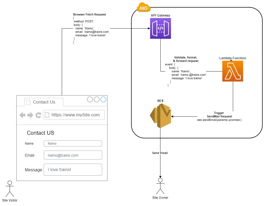Click the 'Validate, format,' label
Image resolution: width=270 pixels, height=206 pixels.
[x=186, y=57]
